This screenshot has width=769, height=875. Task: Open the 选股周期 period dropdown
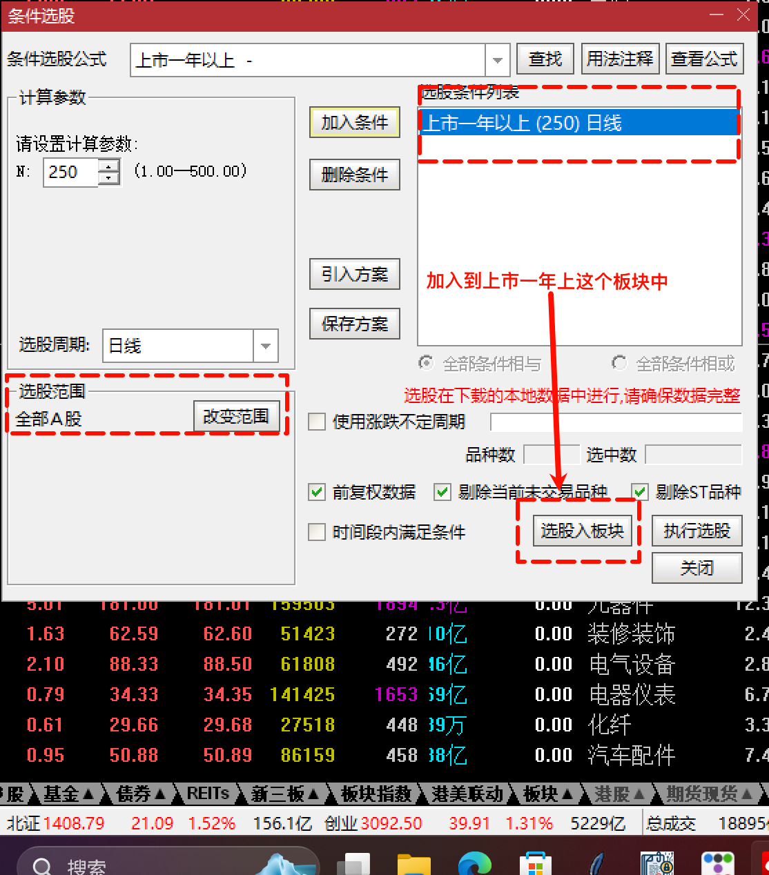tap(265, 346)
